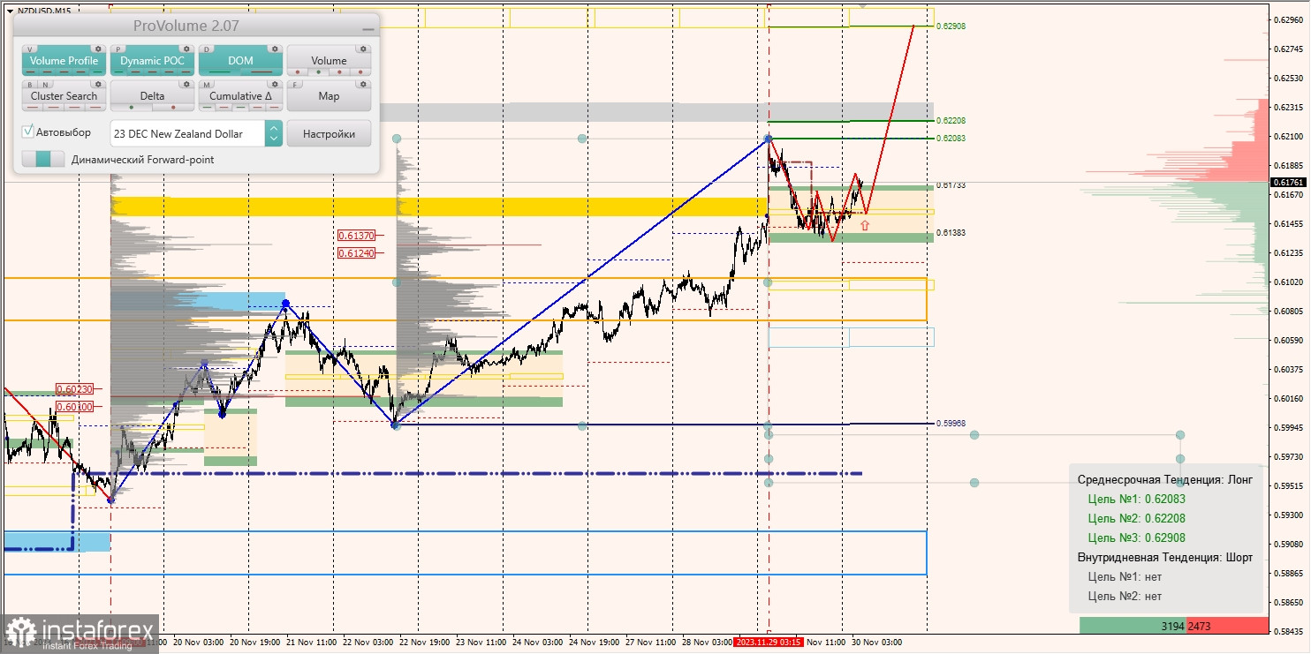
Task: Click the N hotkey tag on Cluster Search
Action: click(x=45, y=85)
